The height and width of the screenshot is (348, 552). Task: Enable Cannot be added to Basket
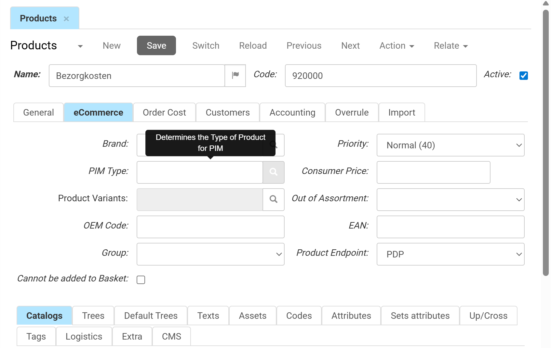coord(141,280)
